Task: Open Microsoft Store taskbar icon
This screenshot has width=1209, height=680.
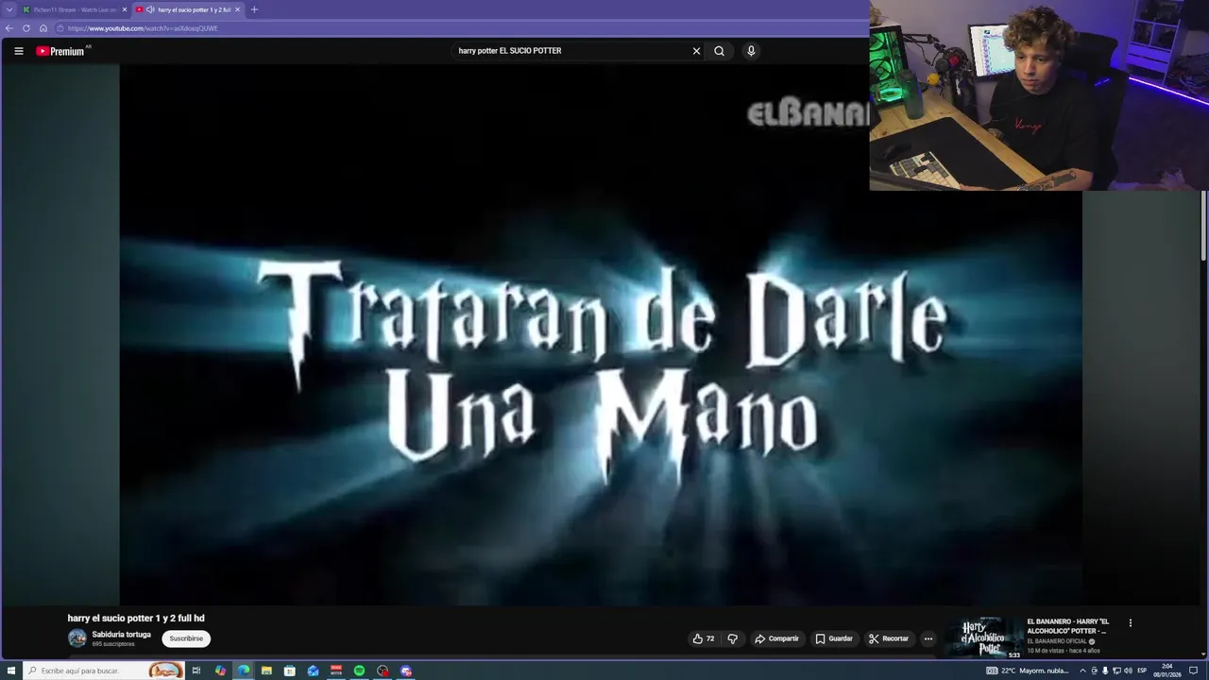Action: tap(290, 671)
